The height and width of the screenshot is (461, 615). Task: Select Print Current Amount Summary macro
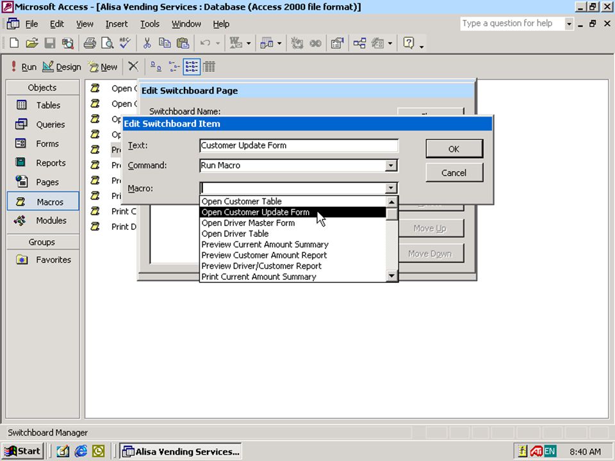tap(293, 277)
